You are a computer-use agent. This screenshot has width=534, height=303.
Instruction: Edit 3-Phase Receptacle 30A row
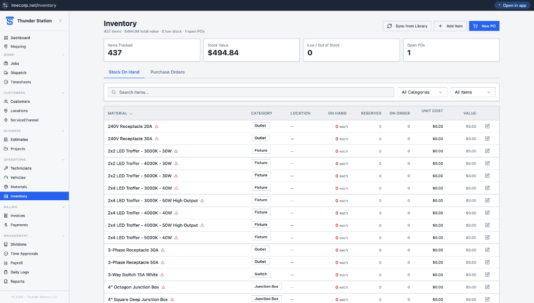pos(488,250)
